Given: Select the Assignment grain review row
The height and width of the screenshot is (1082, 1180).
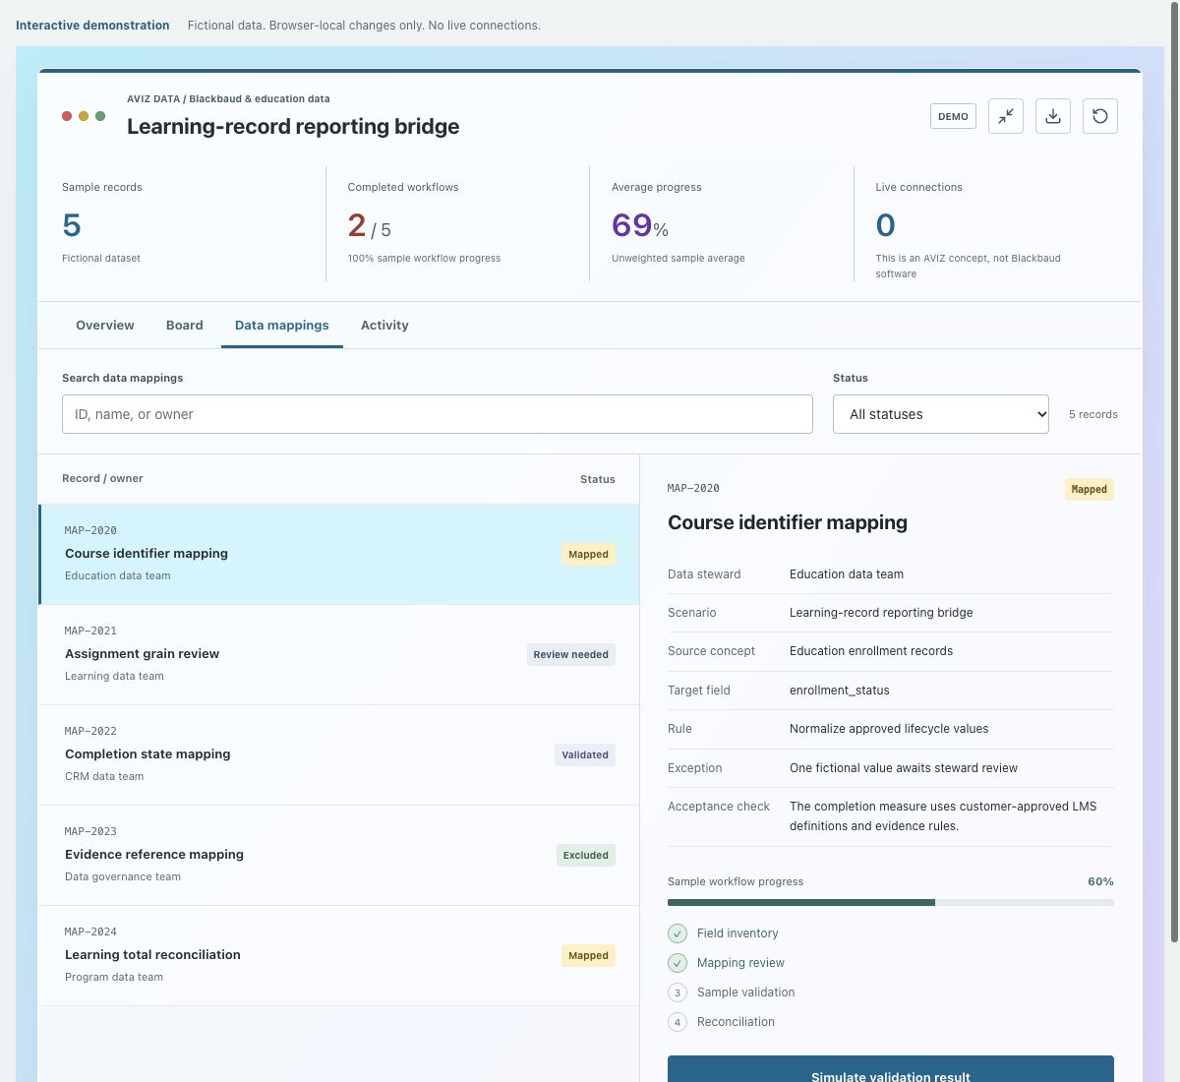Looking at the screenshot, I should click(339, 654).
